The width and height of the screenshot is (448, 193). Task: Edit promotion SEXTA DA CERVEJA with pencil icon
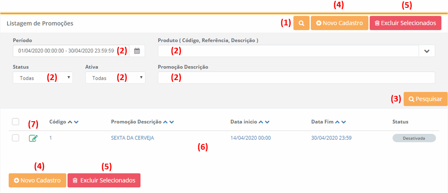tap(33, 138)
